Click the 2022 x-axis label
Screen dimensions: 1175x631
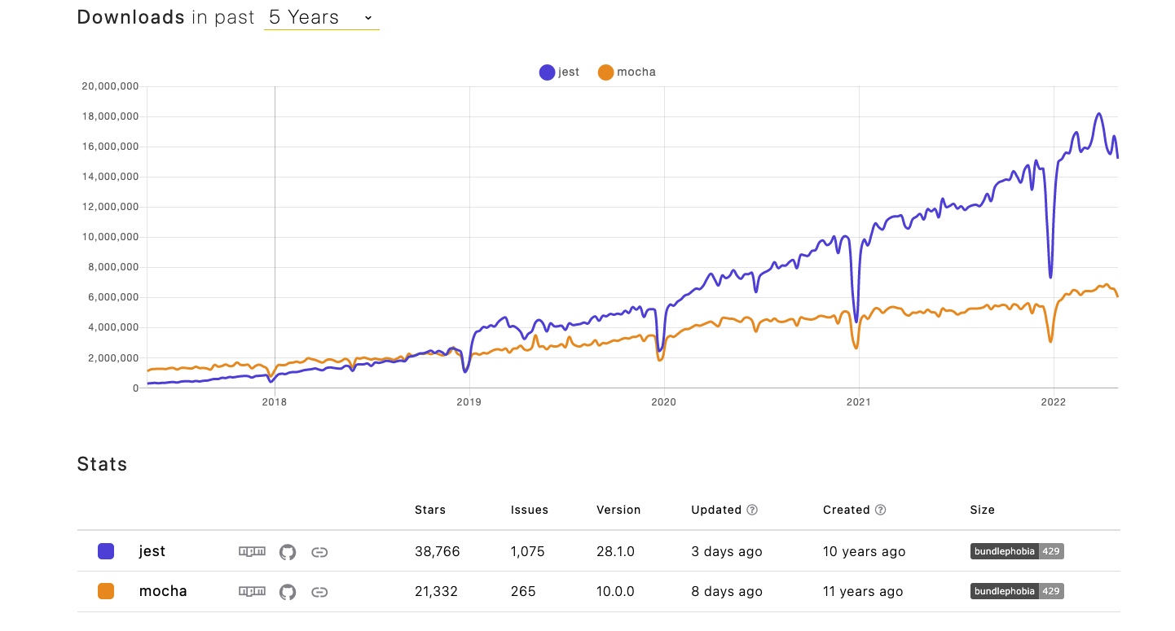coord(1054,401)
